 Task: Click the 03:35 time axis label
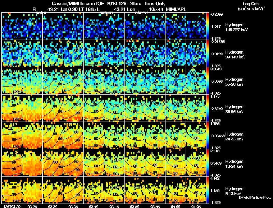coord(73,207)
